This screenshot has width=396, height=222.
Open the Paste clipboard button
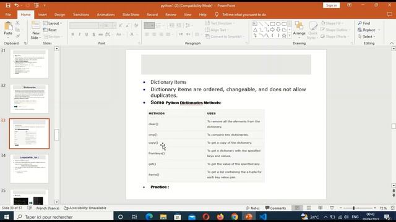click(8, 30)
